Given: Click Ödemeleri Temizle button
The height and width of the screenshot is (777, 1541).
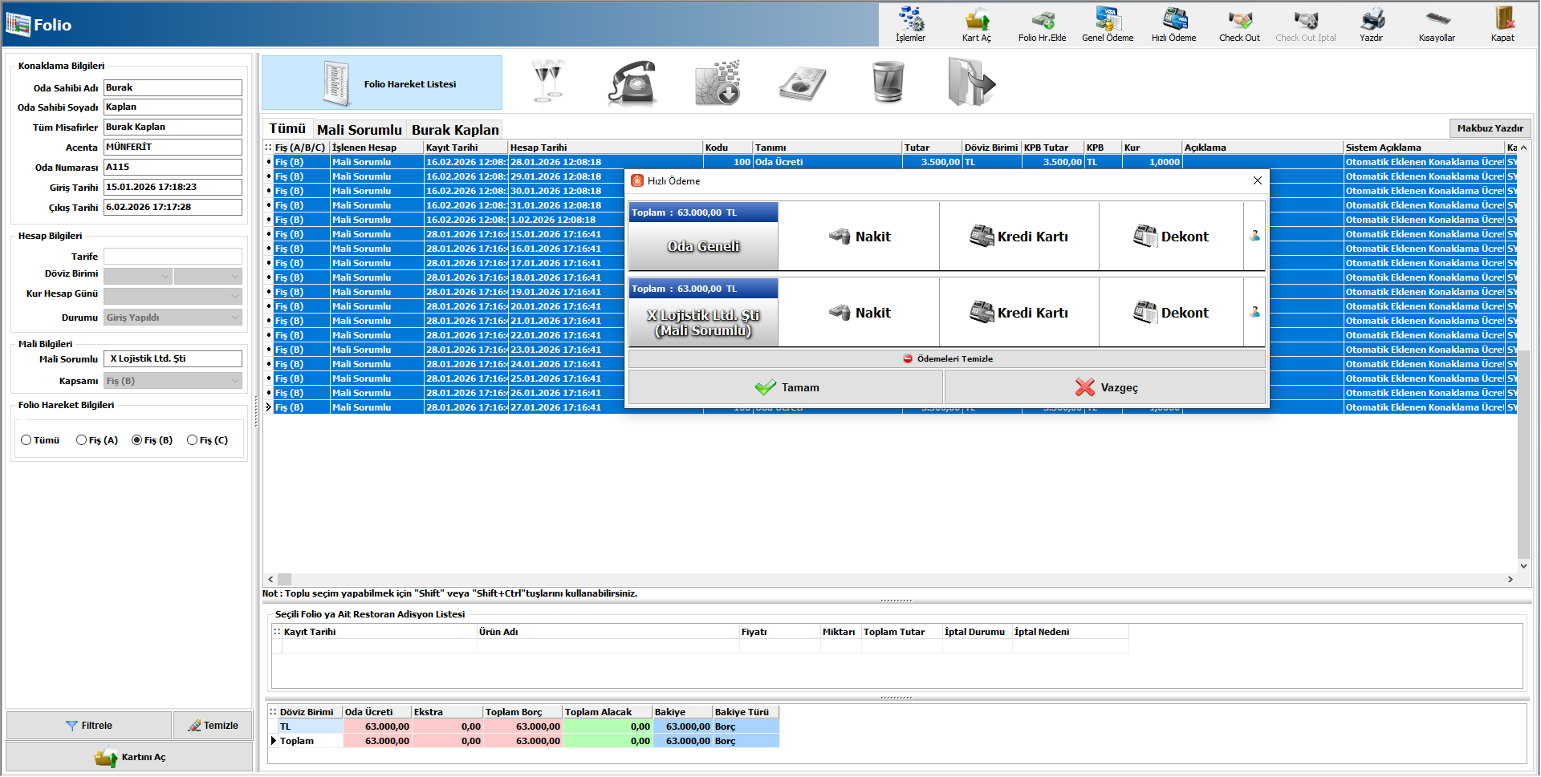Looking at the screenshot, I should coord(947,359).
